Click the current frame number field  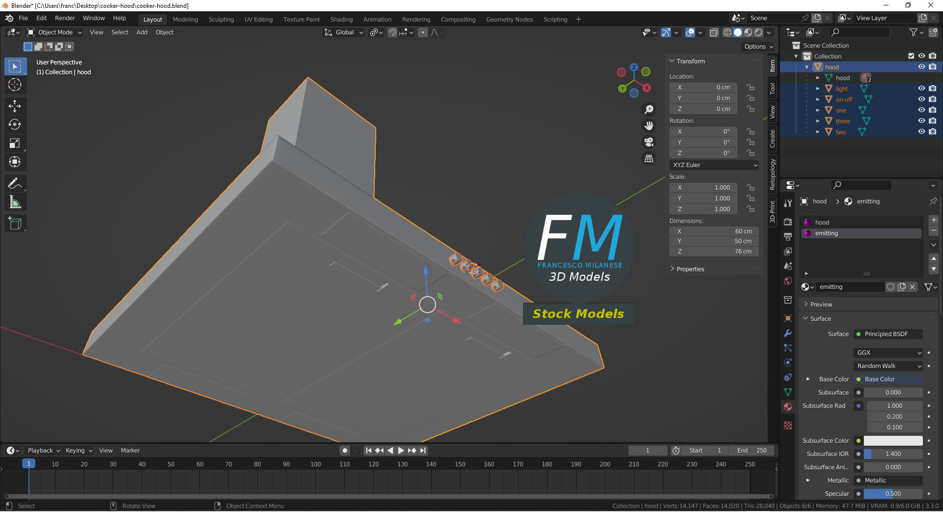(x=648, y=451)
